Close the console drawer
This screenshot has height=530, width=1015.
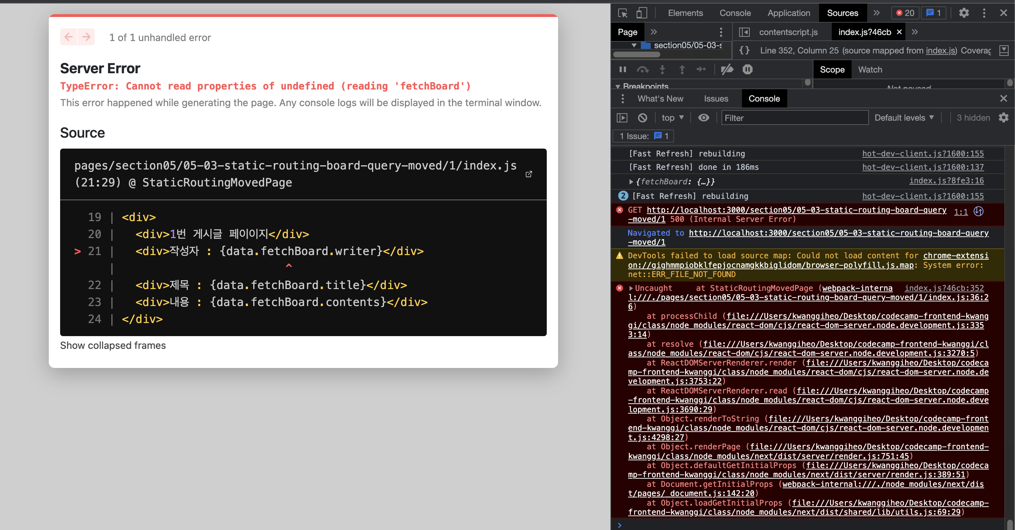(x=1003, y=98)
